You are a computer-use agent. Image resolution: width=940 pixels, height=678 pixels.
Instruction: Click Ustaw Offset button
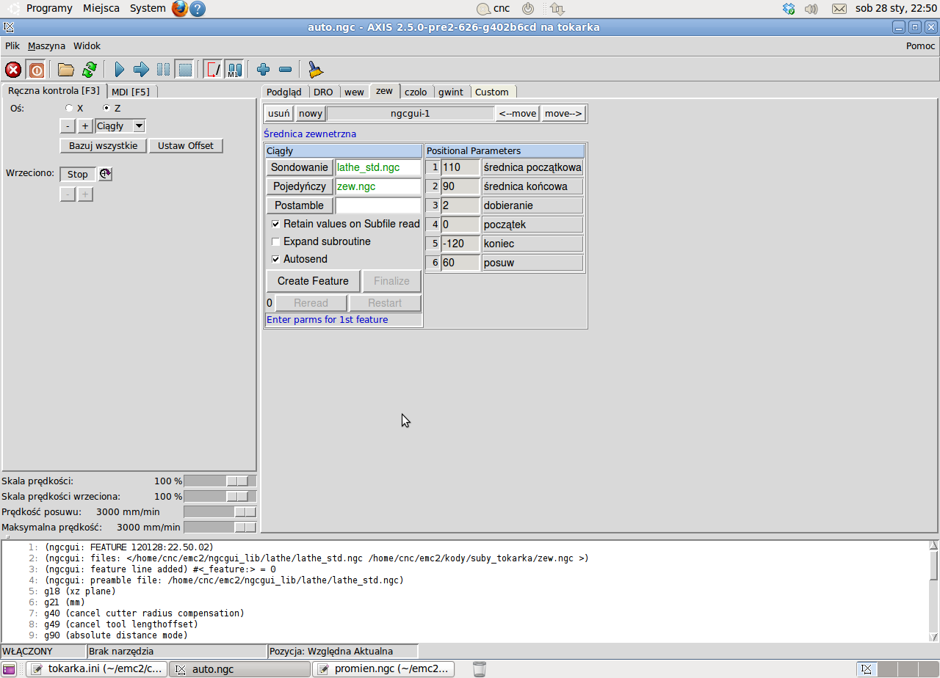(x=186, y=145)
